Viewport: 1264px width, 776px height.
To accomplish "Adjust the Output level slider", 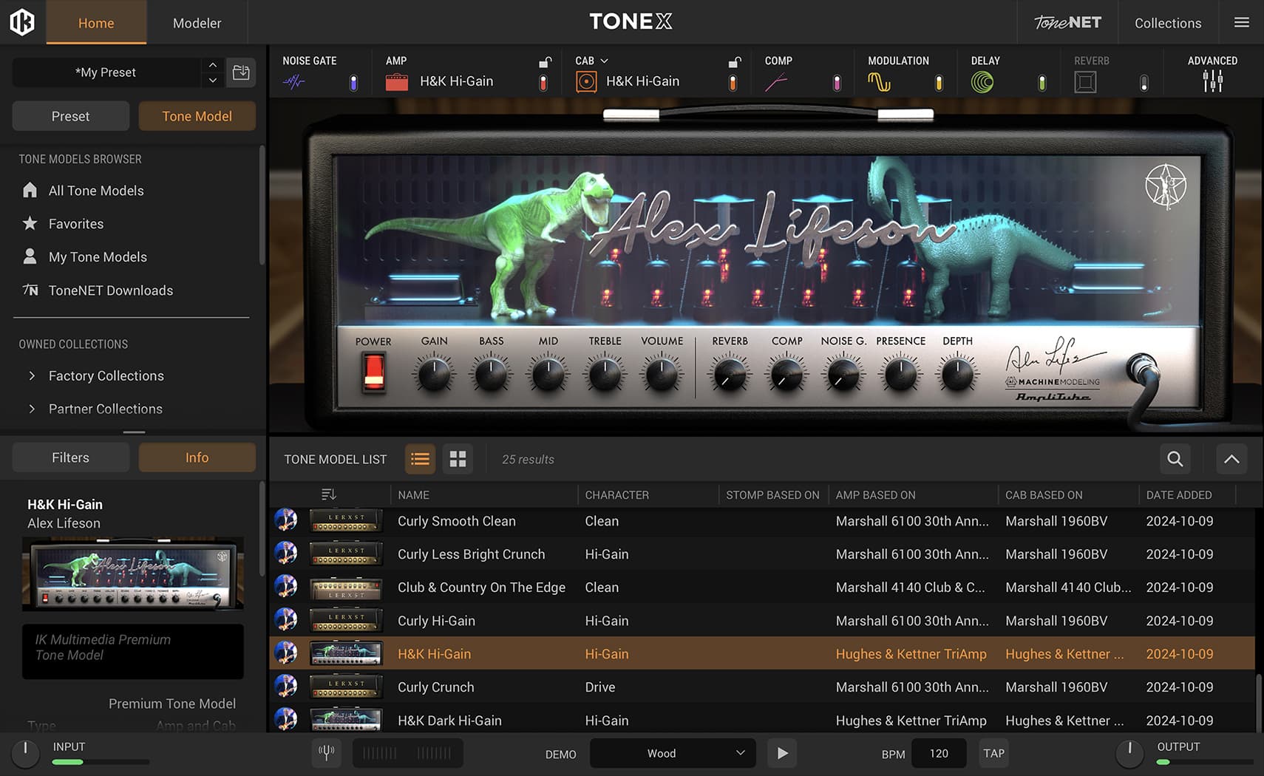I will (1184, 762).
